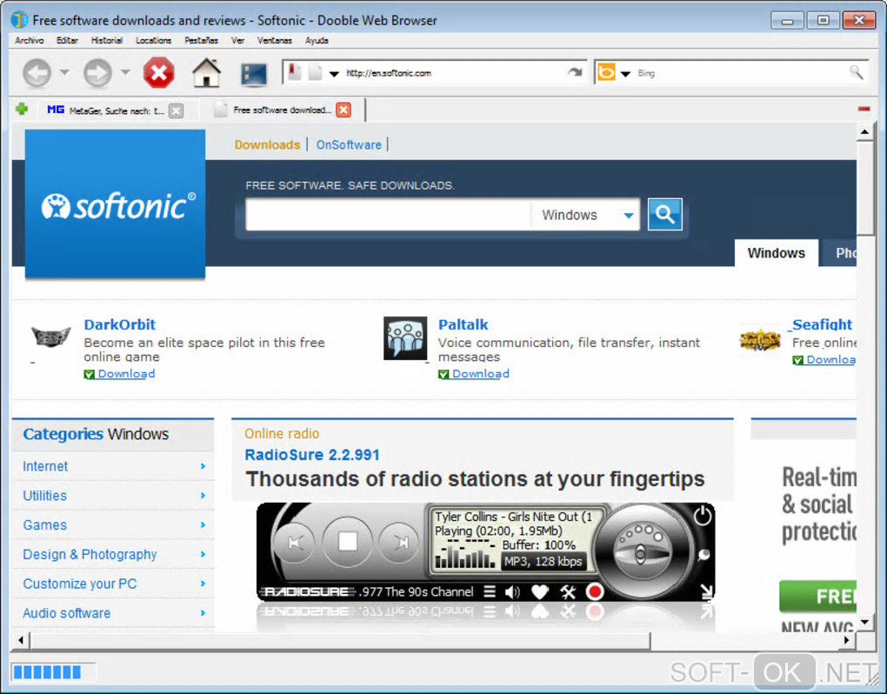Open the Ver menu
This screenshot has height=694, width=887.
237,41
